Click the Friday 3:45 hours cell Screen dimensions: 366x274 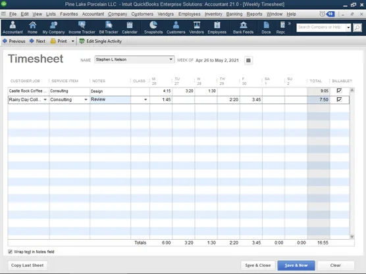point(251,100)
